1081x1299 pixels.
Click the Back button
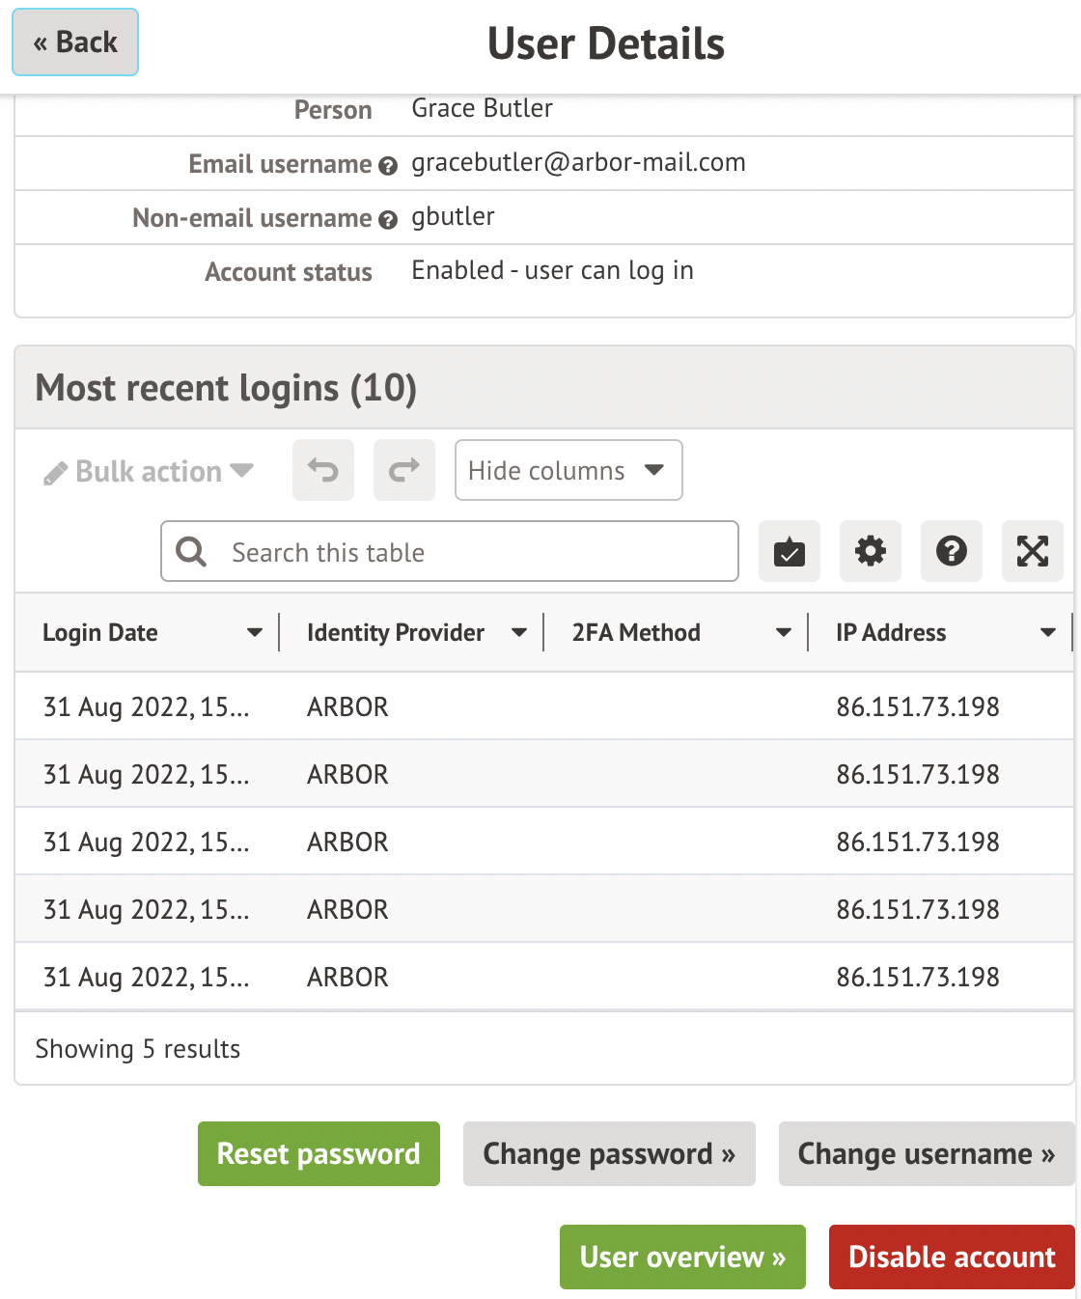[75, 42]
